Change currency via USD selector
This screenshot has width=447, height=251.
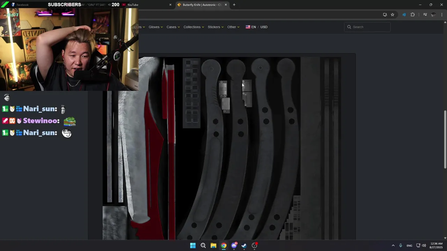pos(264,27)
